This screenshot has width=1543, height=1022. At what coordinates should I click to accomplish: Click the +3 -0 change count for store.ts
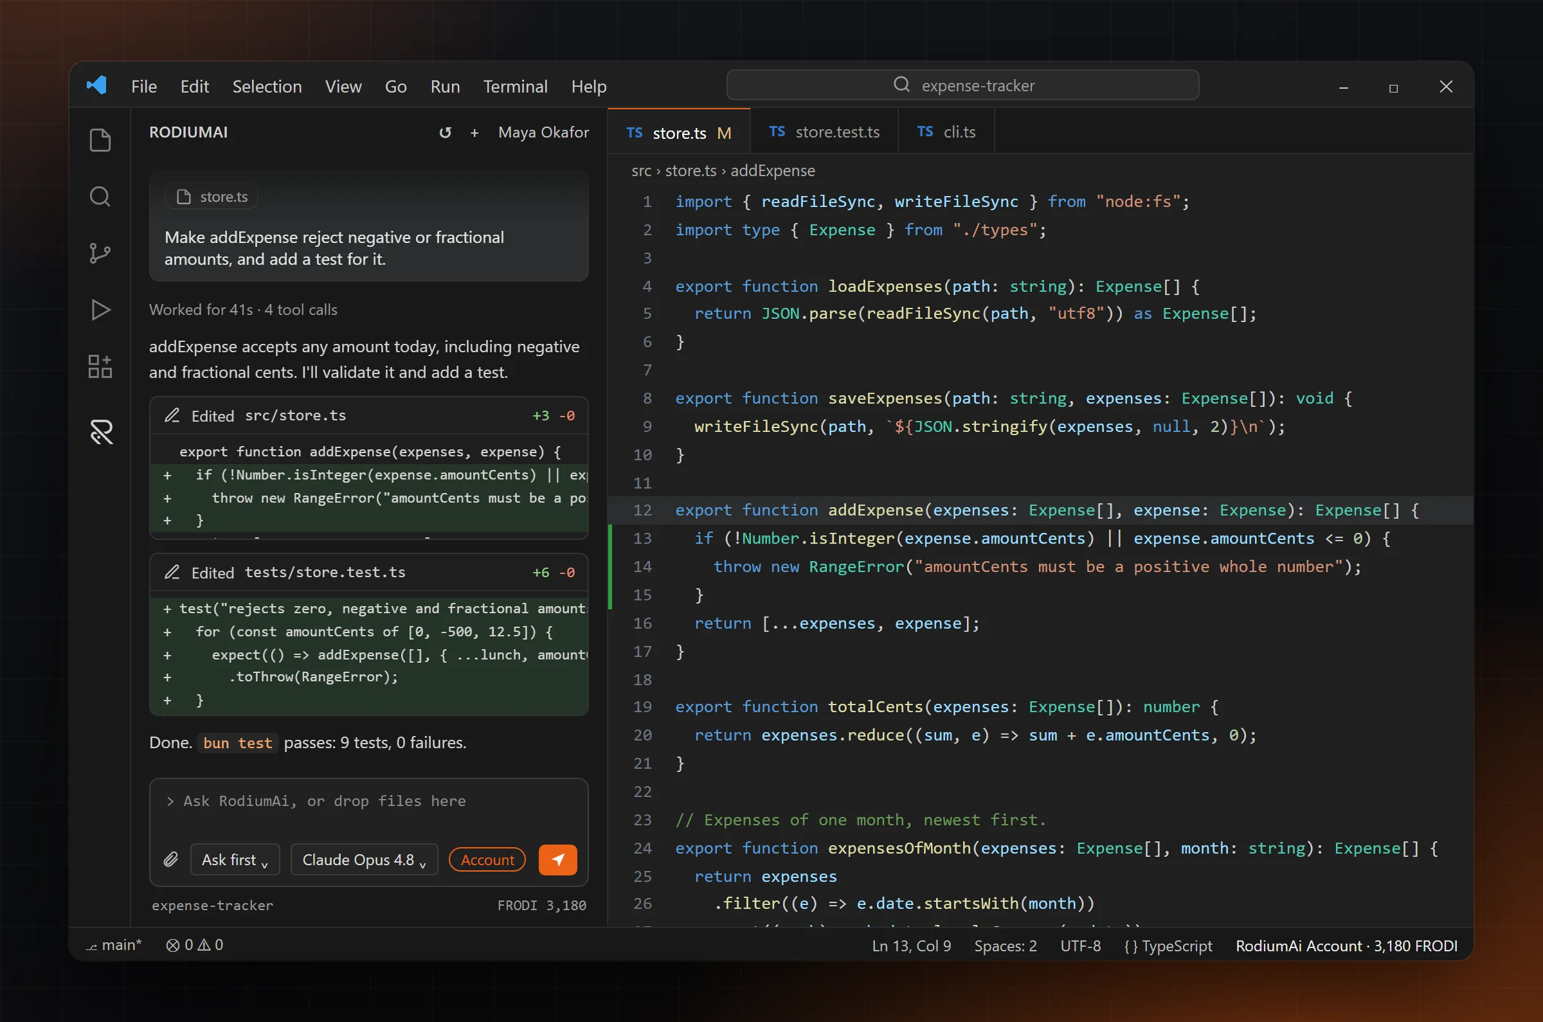[554, 416]
